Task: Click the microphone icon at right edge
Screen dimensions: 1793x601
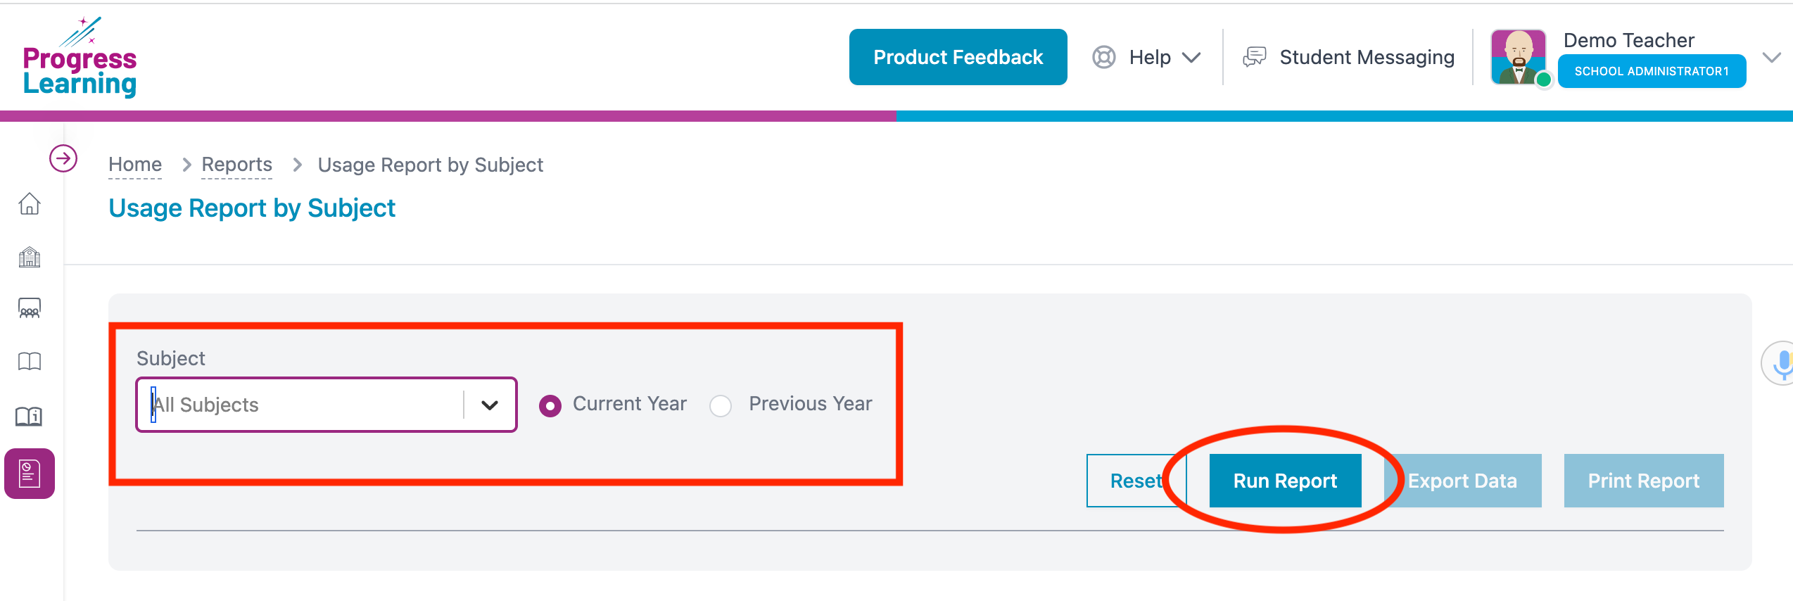Action: pyautogui.click(x=1779, y=363)
